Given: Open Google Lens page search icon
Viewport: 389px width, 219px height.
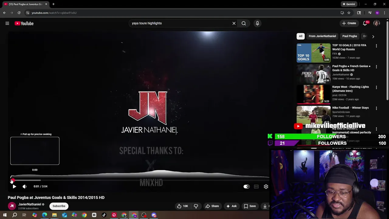Looking at the screenshot, I should point(359,13).
